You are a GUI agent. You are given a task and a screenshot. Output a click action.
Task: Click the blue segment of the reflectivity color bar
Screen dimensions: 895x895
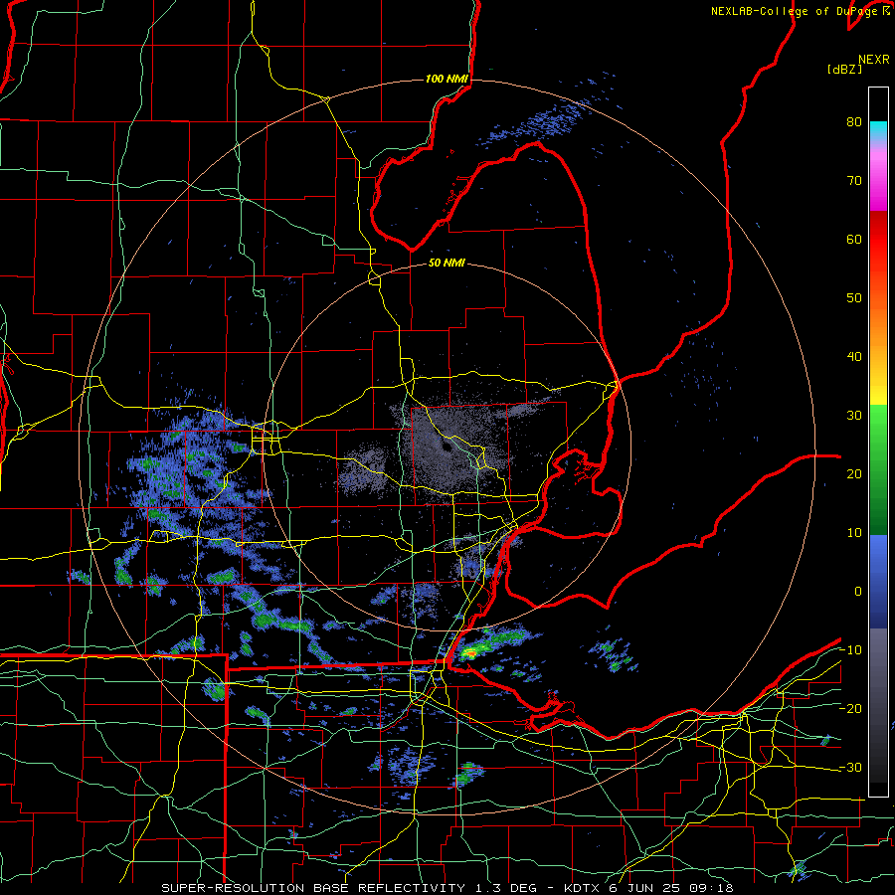[x=878, y=582]
